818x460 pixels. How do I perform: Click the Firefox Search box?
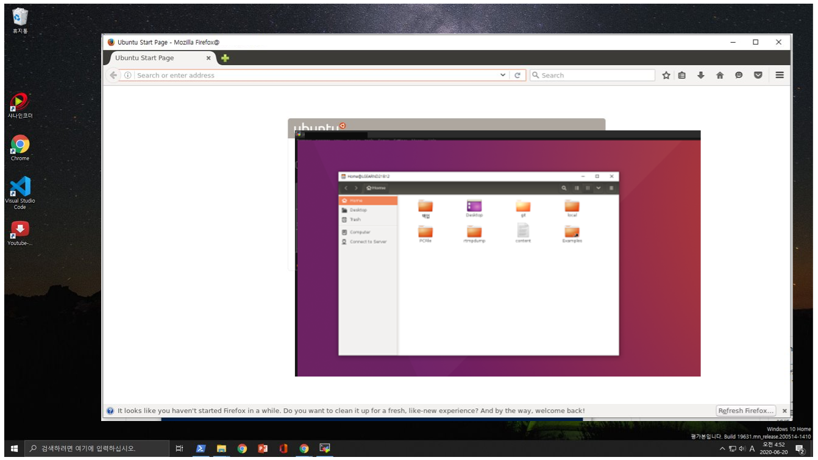(592, 75)
